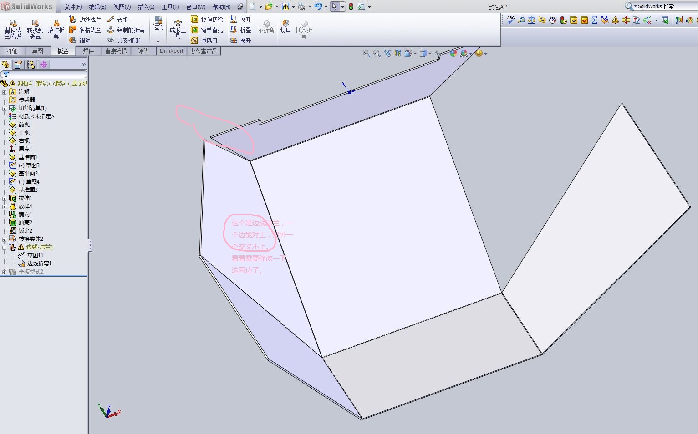Expand the 拉伸1 feature node
Viewport: 698px width, 434px height.
(x=5, y=198)
